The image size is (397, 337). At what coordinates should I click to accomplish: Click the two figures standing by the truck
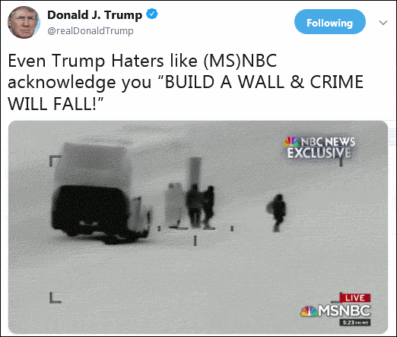200,206
